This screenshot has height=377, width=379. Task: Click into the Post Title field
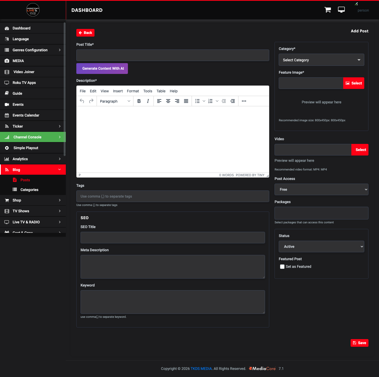coord(173,55)
